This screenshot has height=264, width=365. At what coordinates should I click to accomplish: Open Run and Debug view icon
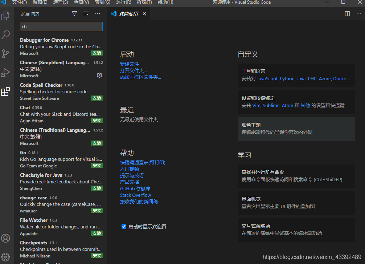(x=5, y=73)
